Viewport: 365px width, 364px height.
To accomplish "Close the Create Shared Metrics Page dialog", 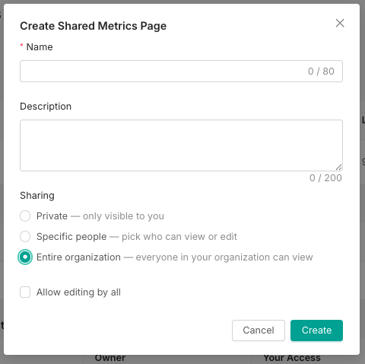I will [x=340, y=23].
